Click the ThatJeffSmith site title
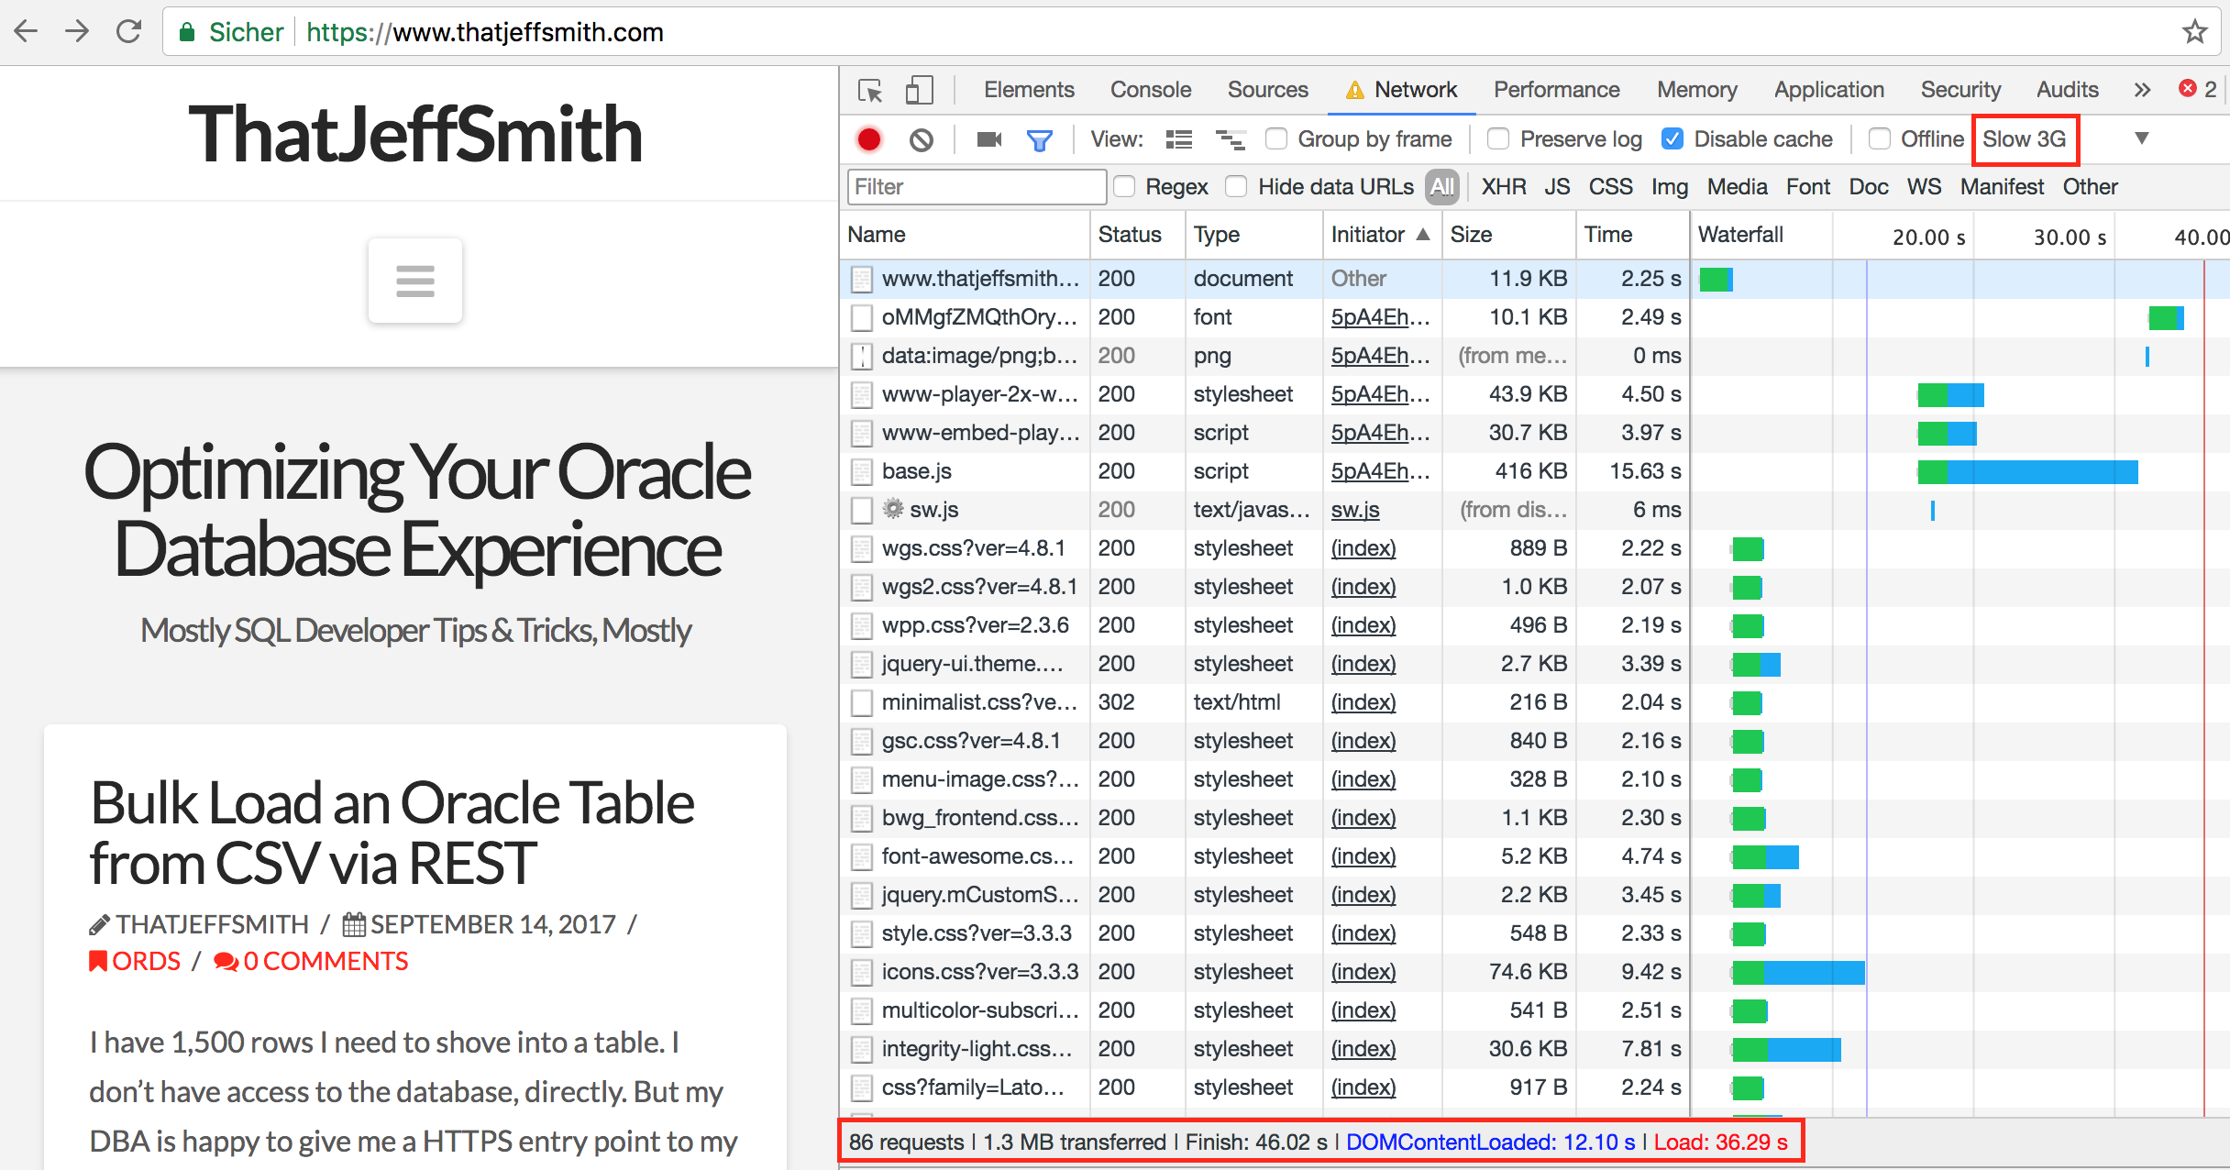Image resolution: width=2230 pixels, height=1170 pixels. point(415,134)
